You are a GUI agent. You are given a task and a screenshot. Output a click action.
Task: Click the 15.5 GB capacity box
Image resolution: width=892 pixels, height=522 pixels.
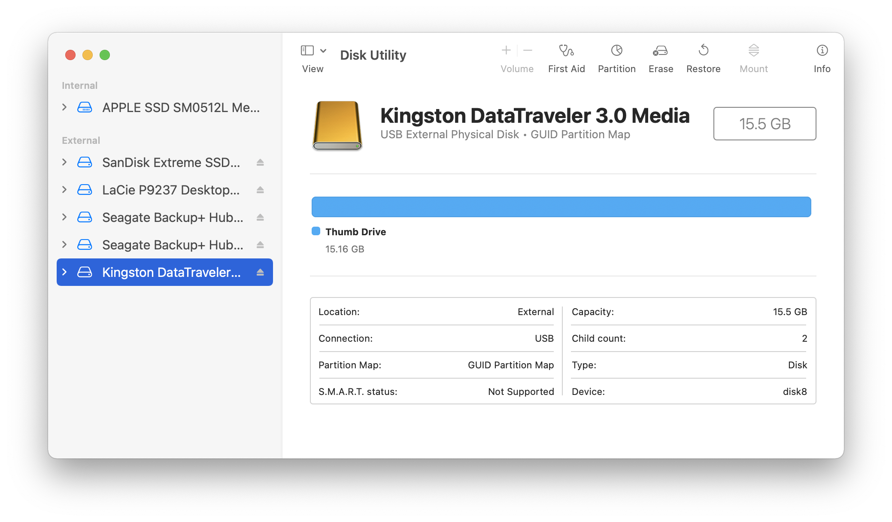[x=765, y=124]
